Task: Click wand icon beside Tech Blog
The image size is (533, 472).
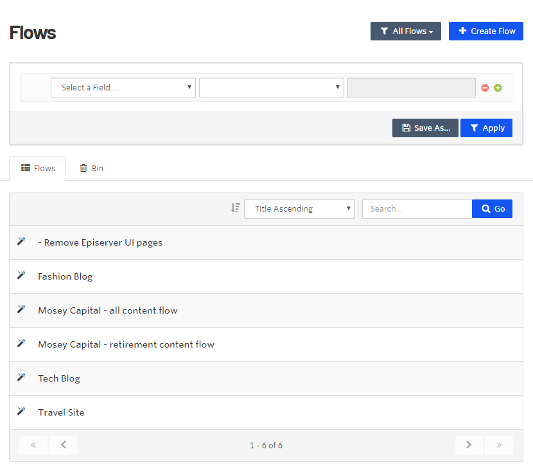Action: point(21,378)
